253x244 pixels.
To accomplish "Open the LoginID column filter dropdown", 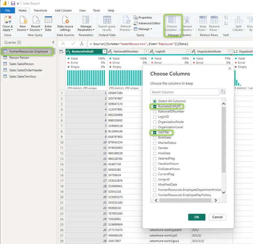I will 188,52.
